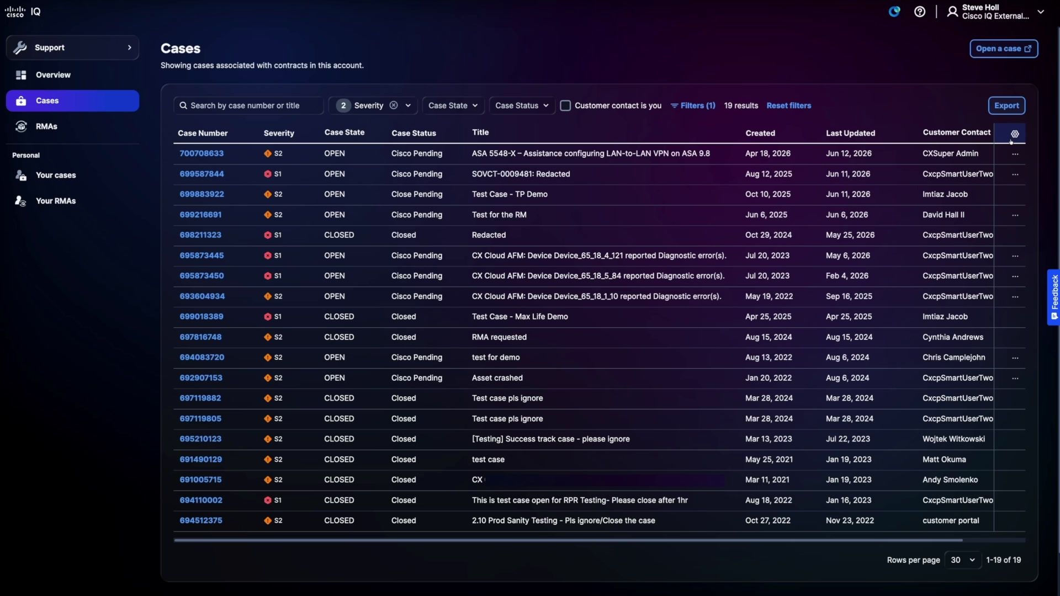Click the Steve Holl user profile icon
Viewport: 1060px width, 596px height.
(952, 12)
